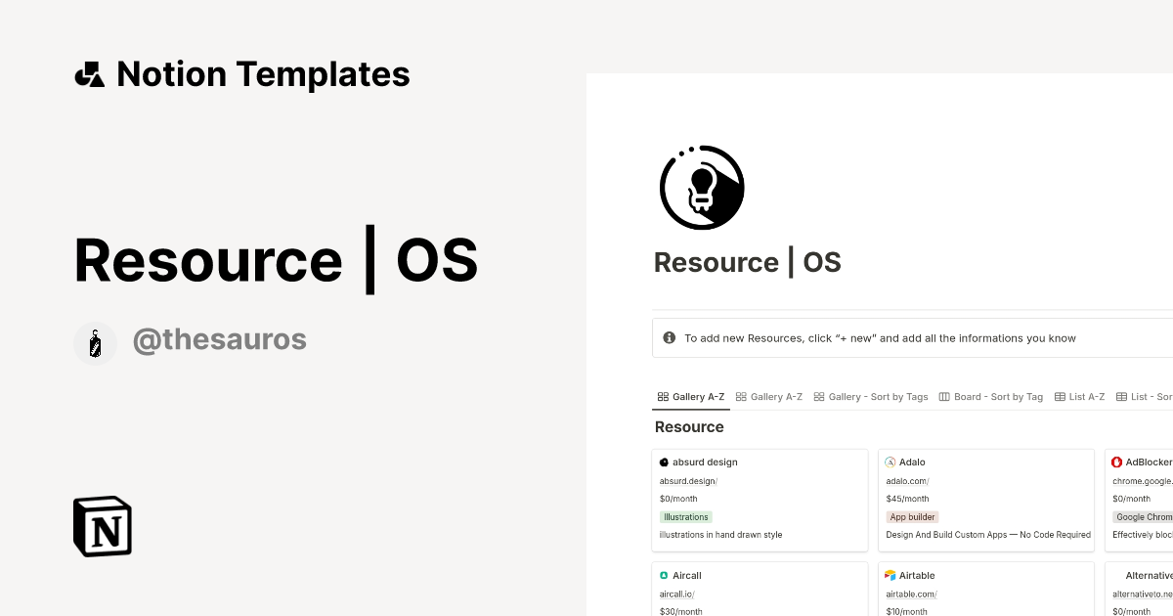This screenshot has width=1173, height=616.
Task: Select the second Gallery A-Z tab
Action: pyautogui.click(x=769, y=396)
